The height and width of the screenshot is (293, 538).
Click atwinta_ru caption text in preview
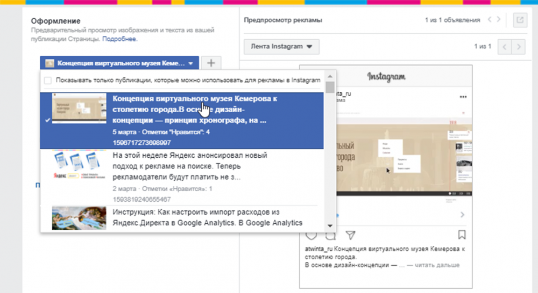318,249
